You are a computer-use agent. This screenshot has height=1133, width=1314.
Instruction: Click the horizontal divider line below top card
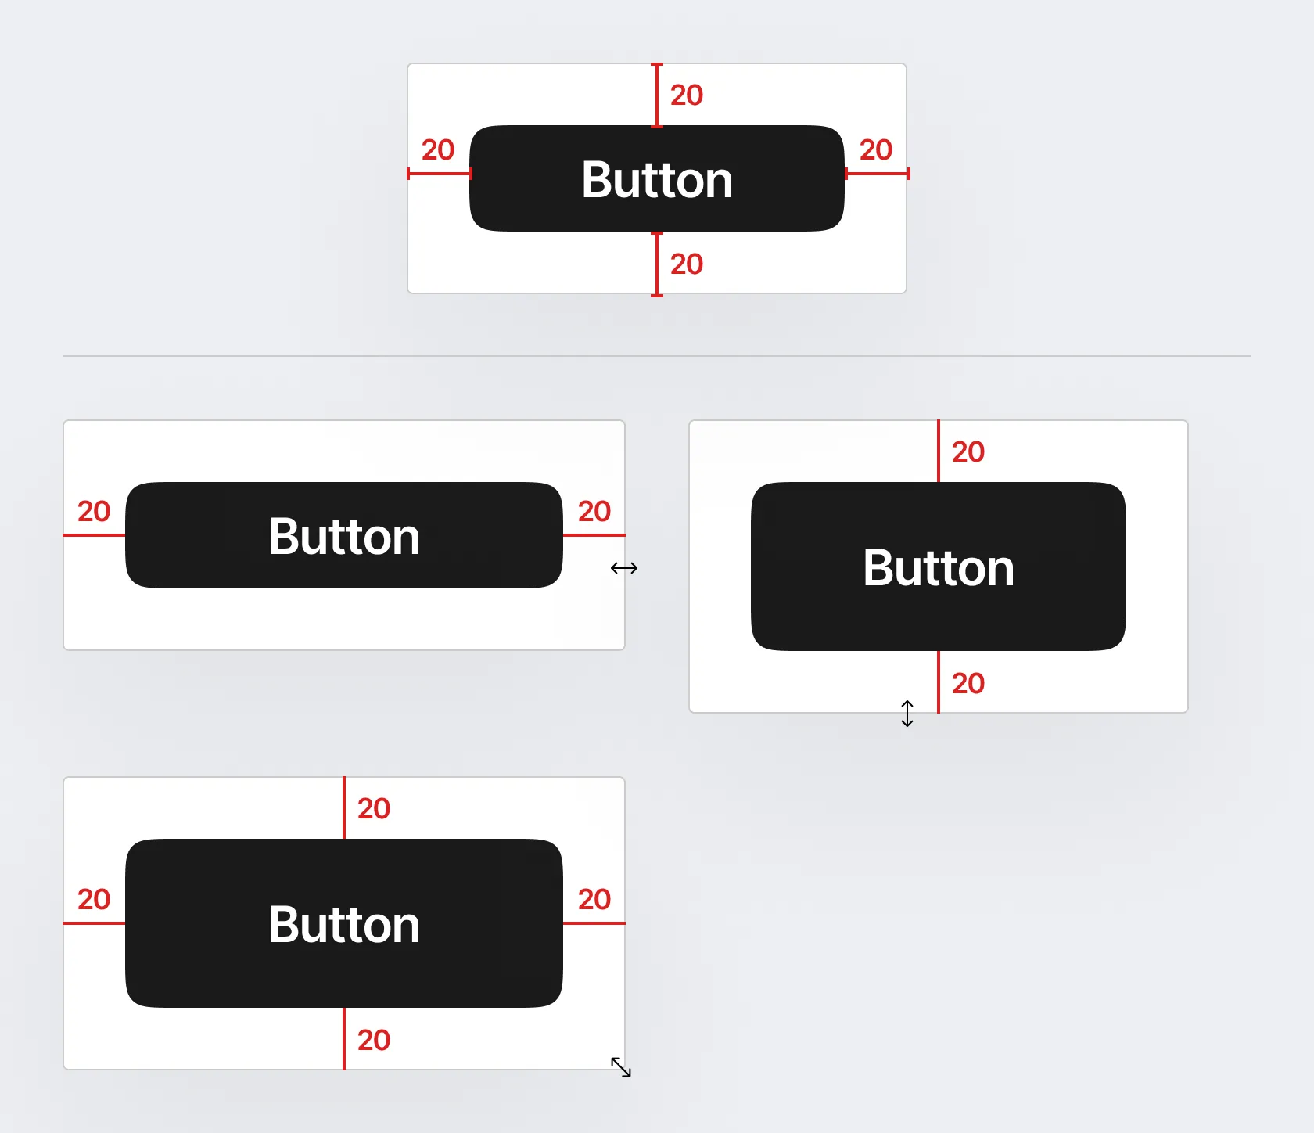(x=657, y=356)
